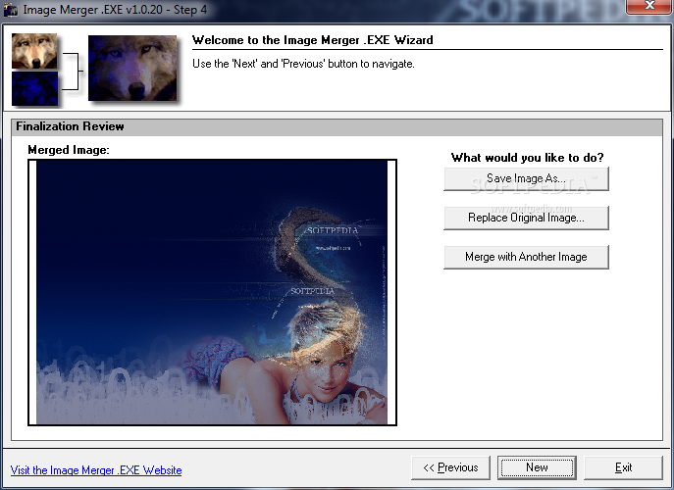Click the Save Image As... button
The height and width of the screenshot is (490, 674).
[526, 178]
